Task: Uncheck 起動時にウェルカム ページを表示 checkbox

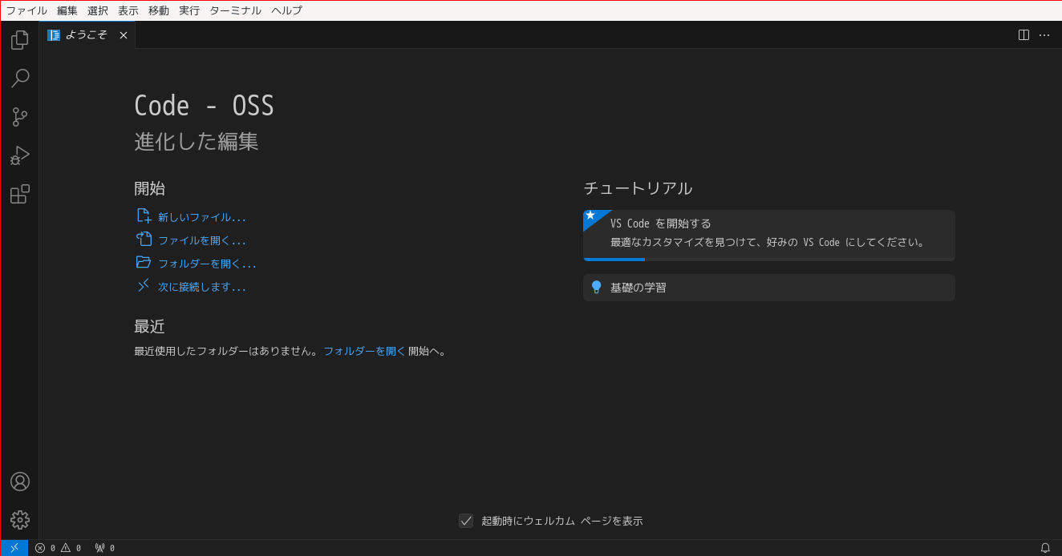Action: [x=466, y=521]
